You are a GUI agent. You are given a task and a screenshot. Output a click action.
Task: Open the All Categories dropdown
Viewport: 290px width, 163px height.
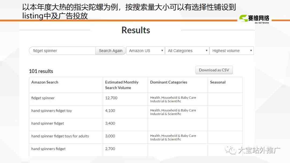click(187, 51)
